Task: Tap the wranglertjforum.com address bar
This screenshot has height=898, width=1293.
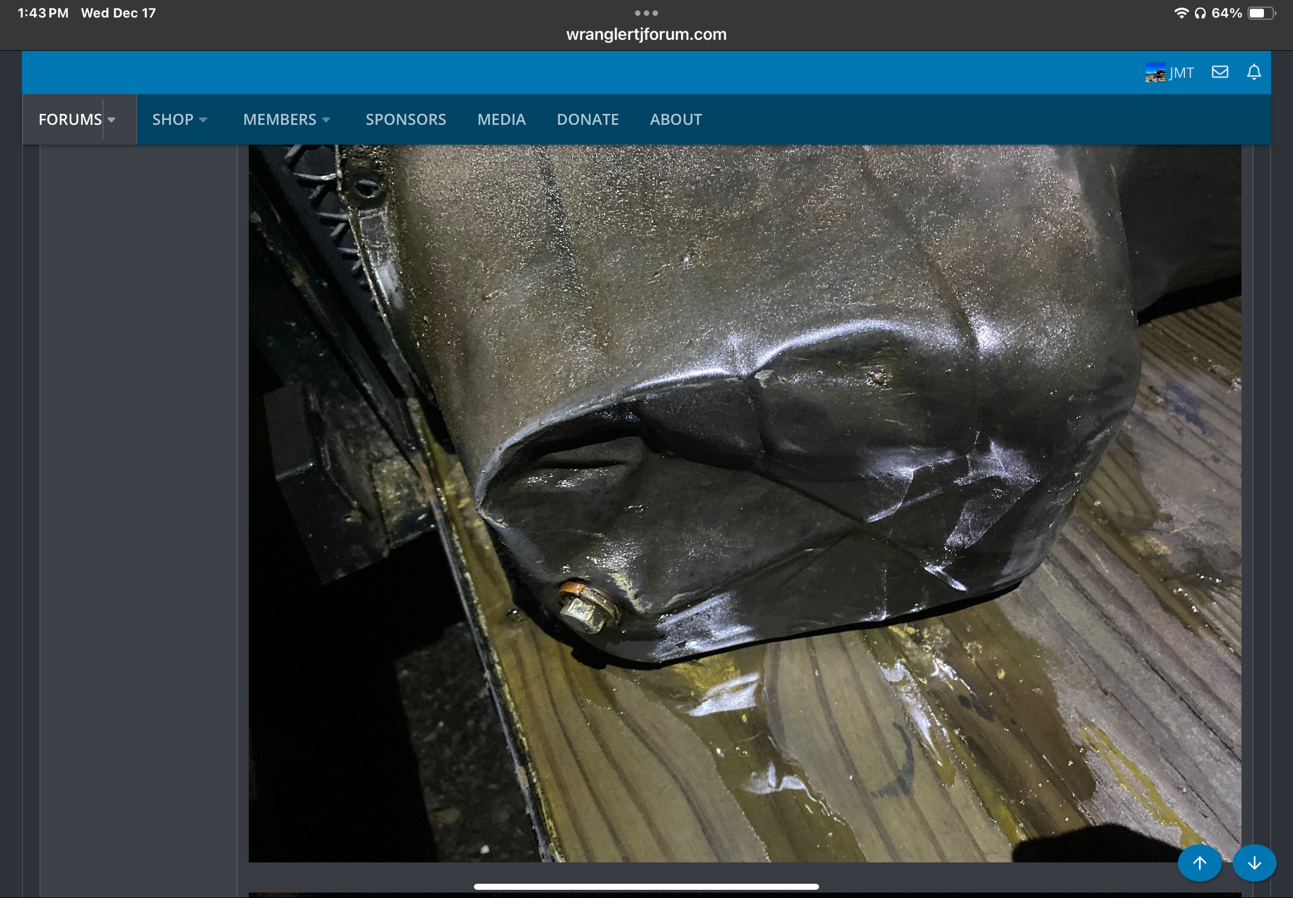Action: click(x=645, y=34)
